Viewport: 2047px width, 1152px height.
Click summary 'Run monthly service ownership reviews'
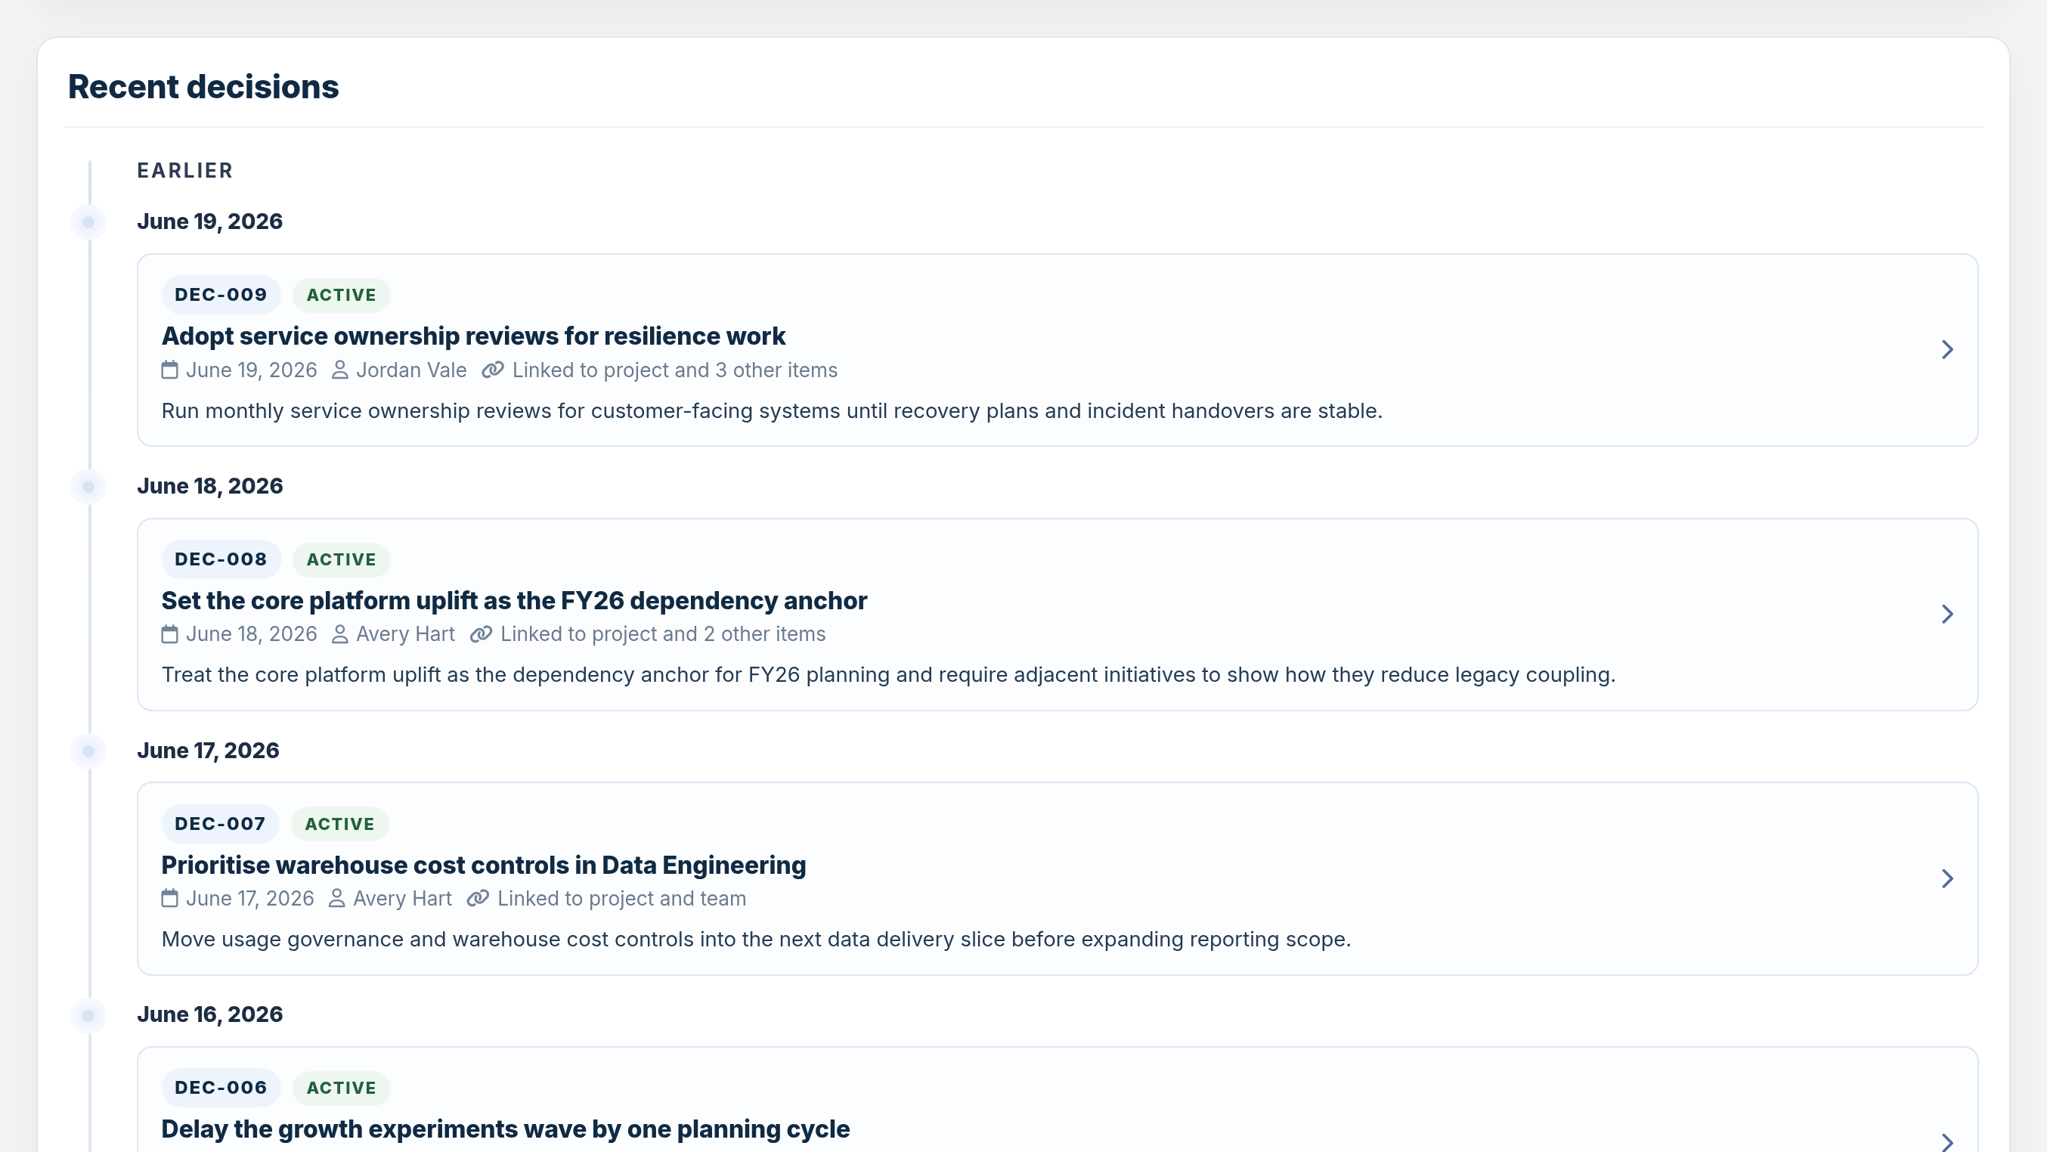click(x=772, y=410)
